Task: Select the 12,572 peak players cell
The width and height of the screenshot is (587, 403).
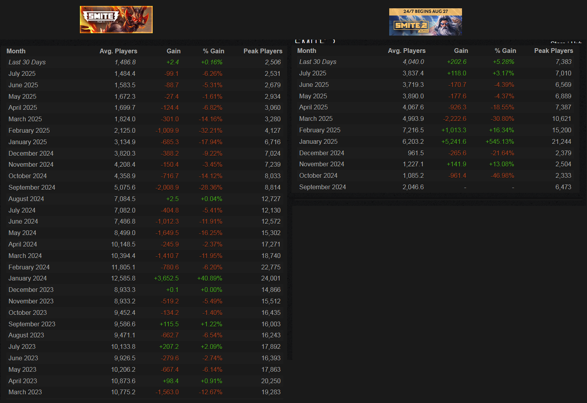Action: coord(271,221)
